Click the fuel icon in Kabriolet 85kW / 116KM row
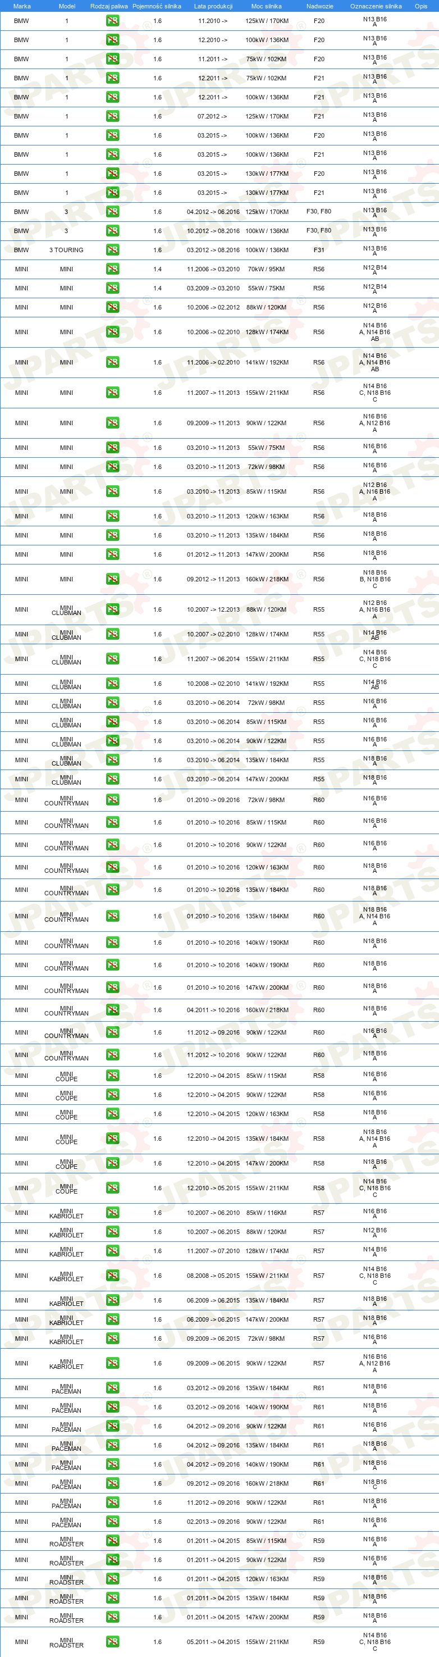 (112, 1213)
